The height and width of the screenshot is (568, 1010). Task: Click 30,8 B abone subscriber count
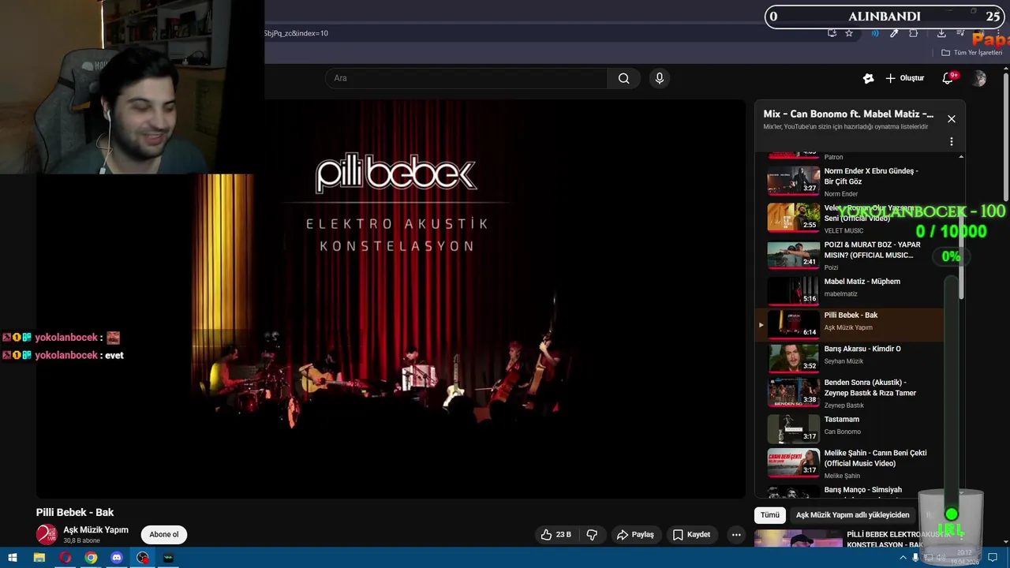pos(81,541)
